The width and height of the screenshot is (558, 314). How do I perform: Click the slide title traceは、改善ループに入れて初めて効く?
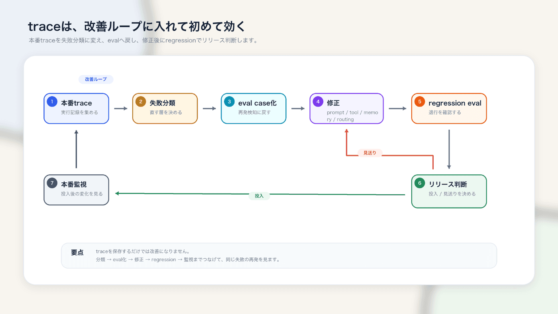pos(137,27)
